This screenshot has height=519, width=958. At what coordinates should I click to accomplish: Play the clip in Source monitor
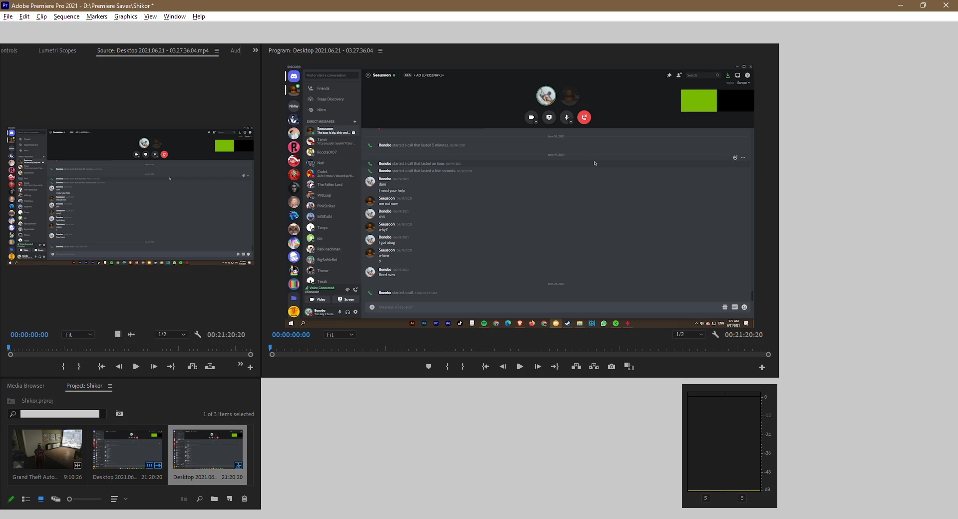point(136,367)
